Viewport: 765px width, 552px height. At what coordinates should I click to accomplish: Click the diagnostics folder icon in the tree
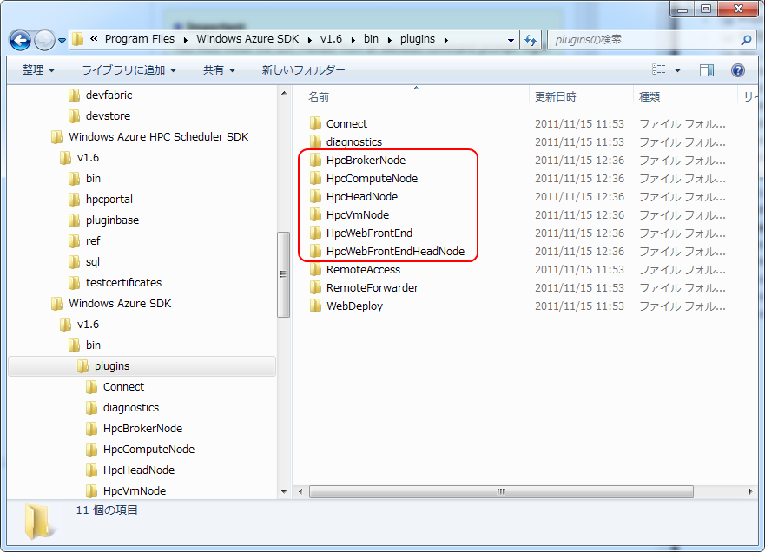tap(91, 408)
